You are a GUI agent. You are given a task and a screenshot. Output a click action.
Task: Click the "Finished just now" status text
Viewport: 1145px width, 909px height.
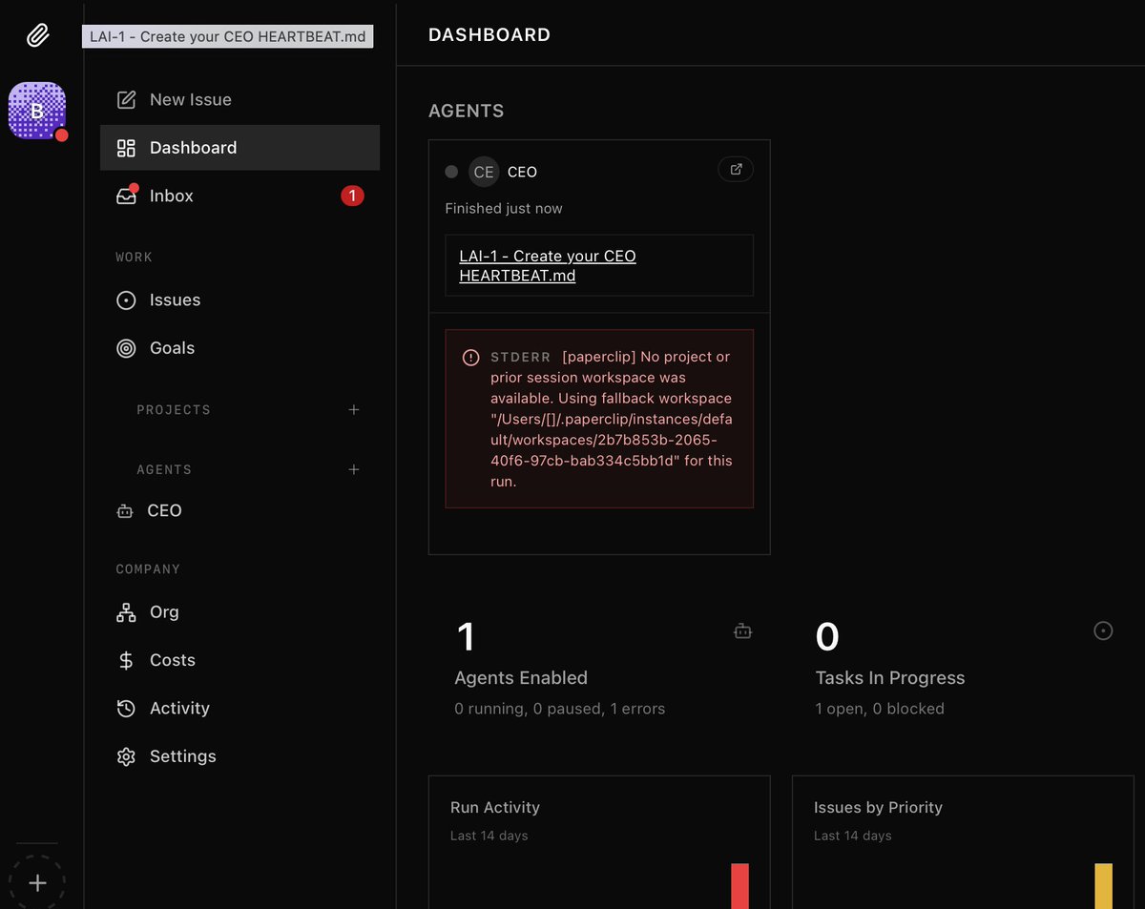pos(504,208)
